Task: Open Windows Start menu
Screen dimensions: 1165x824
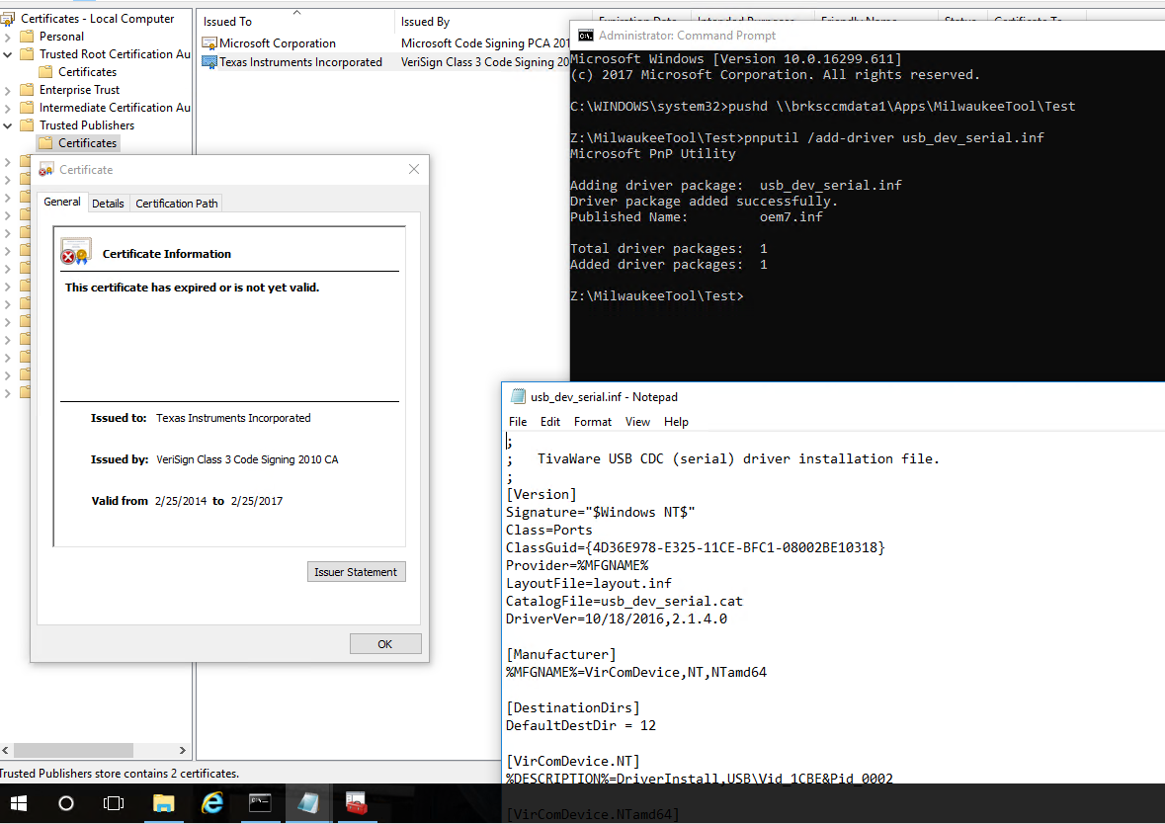Action: tap(18, 803)
